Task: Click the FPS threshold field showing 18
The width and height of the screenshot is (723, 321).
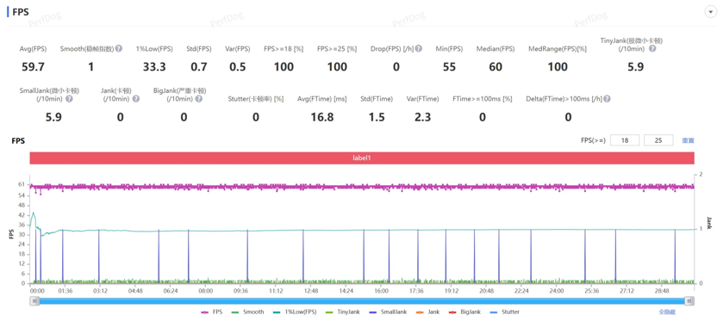Action: click(x=625, y=140)
